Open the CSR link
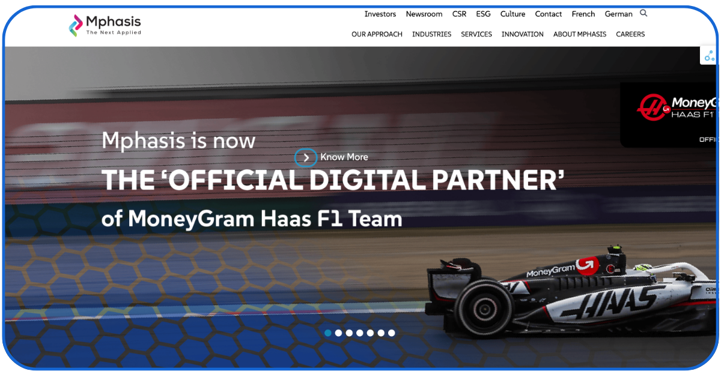Viewport: 721px width, 377px height. (x=459, y=14)
